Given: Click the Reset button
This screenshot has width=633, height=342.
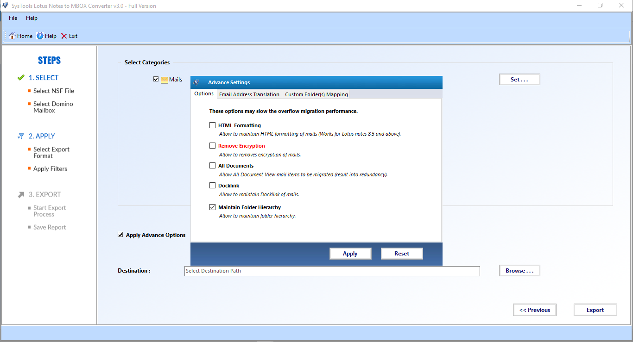Looking at the screenshot, I should click(x=402, y=254).
